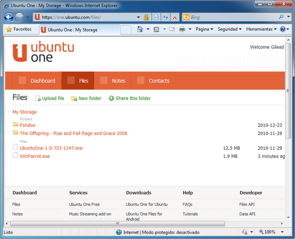Click the Ubuntu One logo

[43, 51]
